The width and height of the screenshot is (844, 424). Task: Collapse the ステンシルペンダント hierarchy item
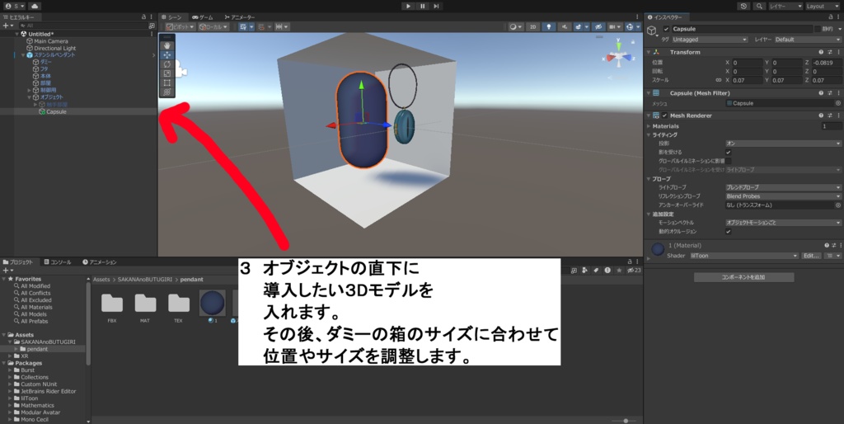point(22,55)
